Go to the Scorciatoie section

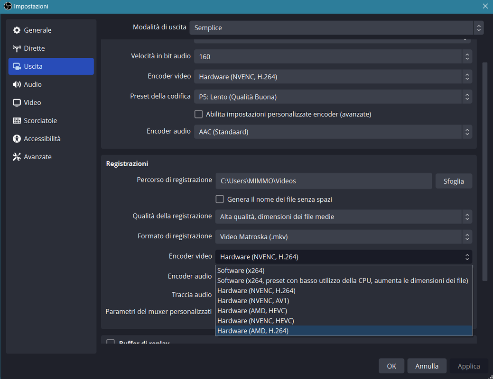(51, 121)
